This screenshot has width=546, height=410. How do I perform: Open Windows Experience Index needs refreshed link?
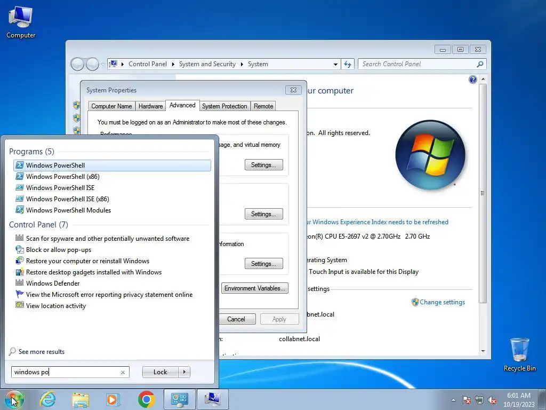[x=378, y=222]
